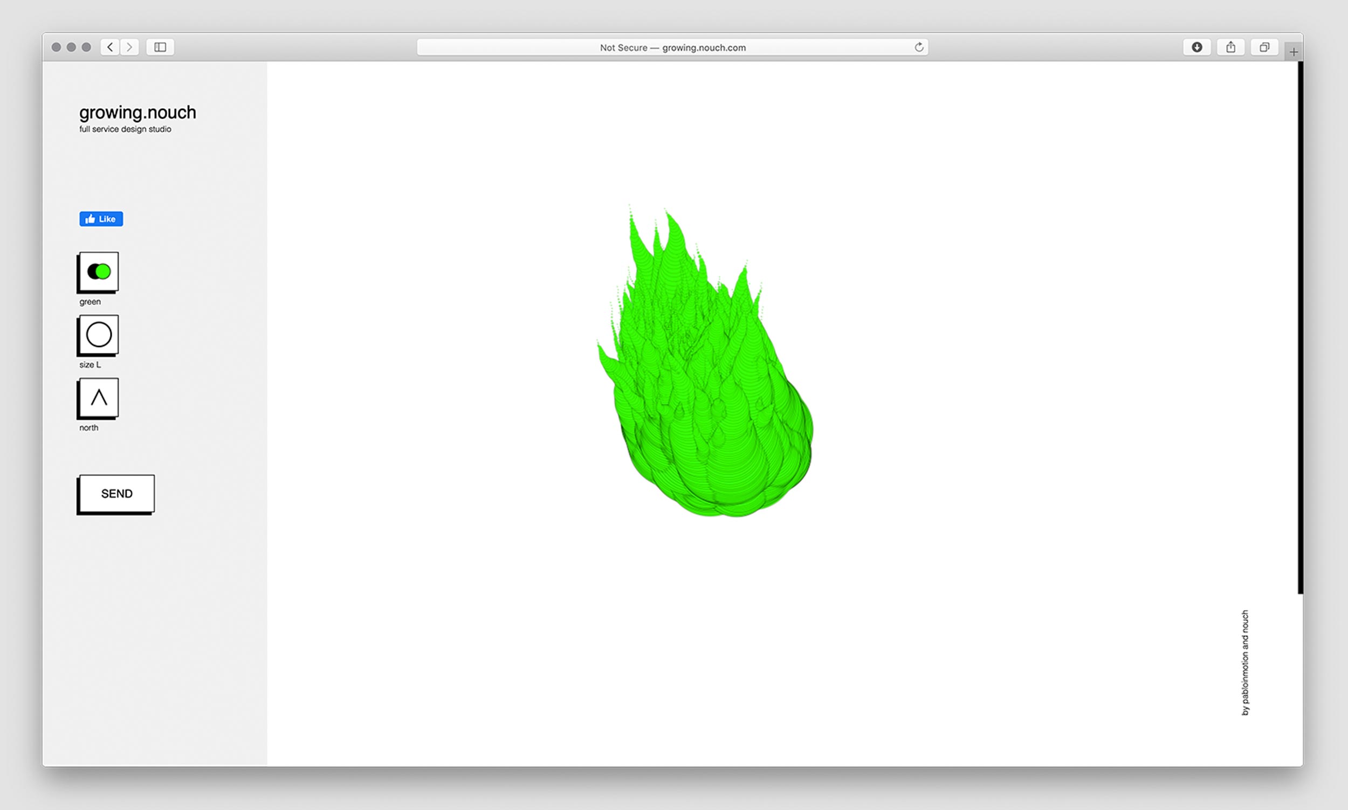Screen dimensions: 1348x810
Task: Click the SEND button
Action: [116, 494]
